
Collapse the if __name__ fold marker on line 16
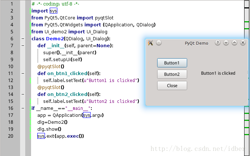tap(23, 108)
